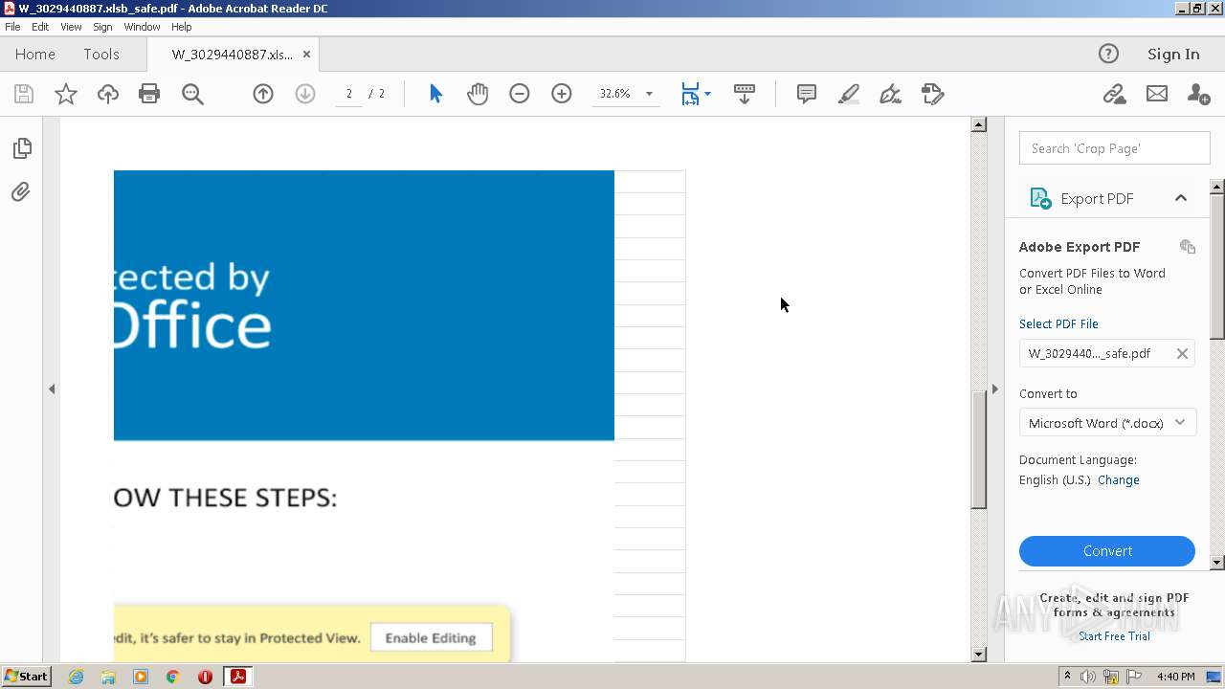The image size is (1225, 689).
Task: Collapse the right tools pane
Action: click(995, 389)
